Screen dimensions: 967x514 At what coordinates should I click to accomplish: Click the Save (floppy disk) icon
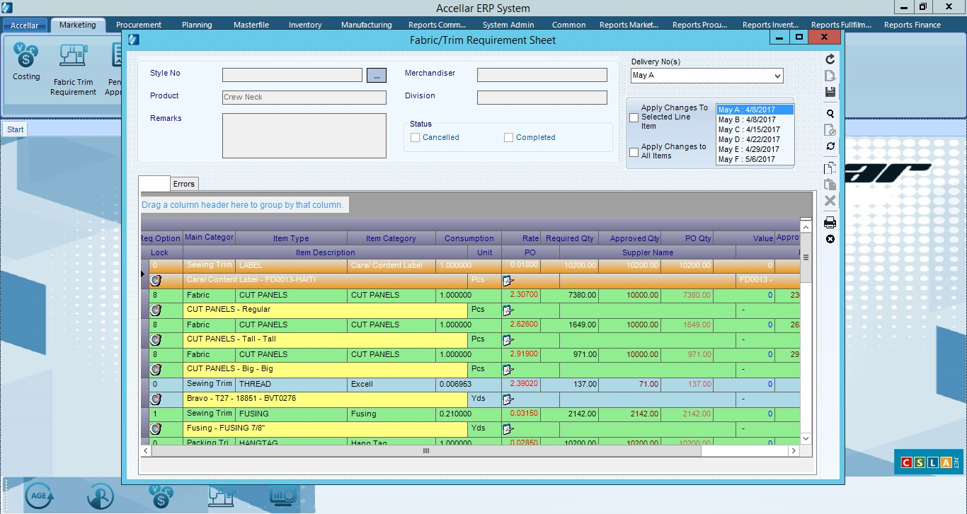coord(829,90)
